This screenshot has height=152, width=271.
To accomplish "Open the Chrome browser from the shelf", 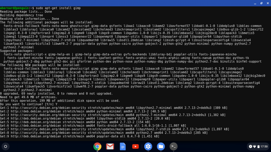I will point(97,146).
